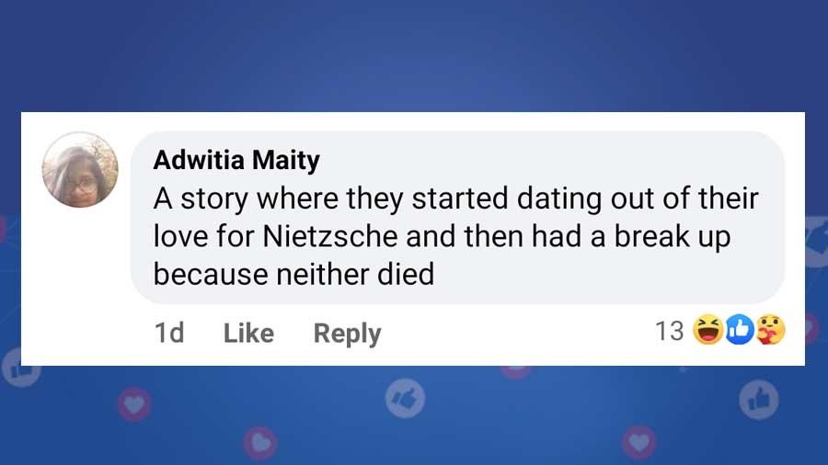The height and width of the screenshot is (465, 828).
Task: Click the thumbs-up circle below reaction emojis
Action: [x=759, y=400]
